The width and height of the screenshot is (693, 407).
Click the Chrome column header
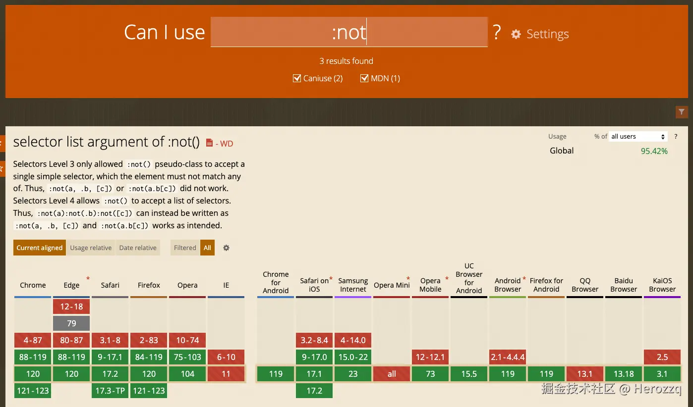tap(33, 285)
